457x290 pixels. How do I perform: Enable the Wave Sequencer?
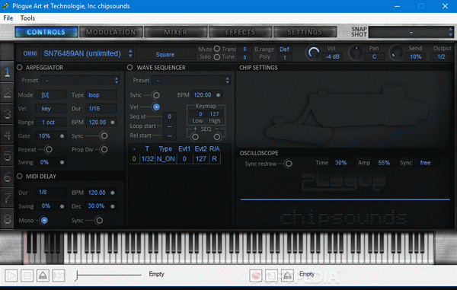click(x=130, y=68)
